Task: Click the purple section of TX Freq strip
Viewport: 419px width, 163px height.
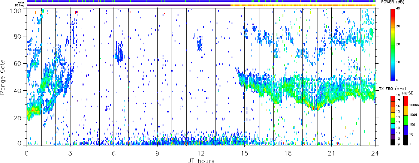Action: [x=129, y=5]
